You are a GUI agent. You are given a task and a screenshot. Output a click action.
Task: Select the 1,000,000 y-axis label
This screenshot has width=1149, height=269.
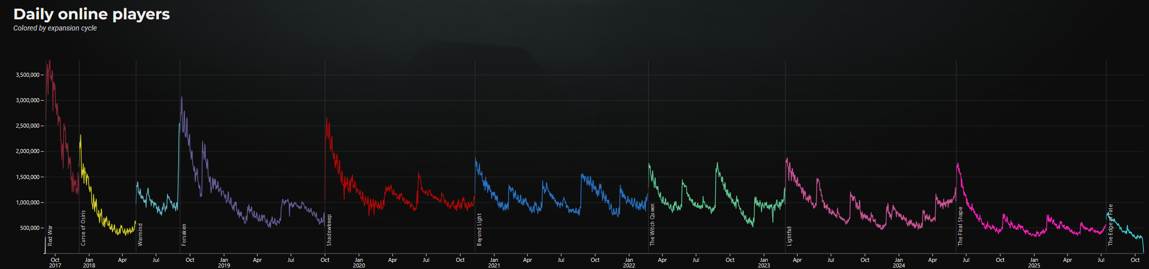[x=27, y=202]
